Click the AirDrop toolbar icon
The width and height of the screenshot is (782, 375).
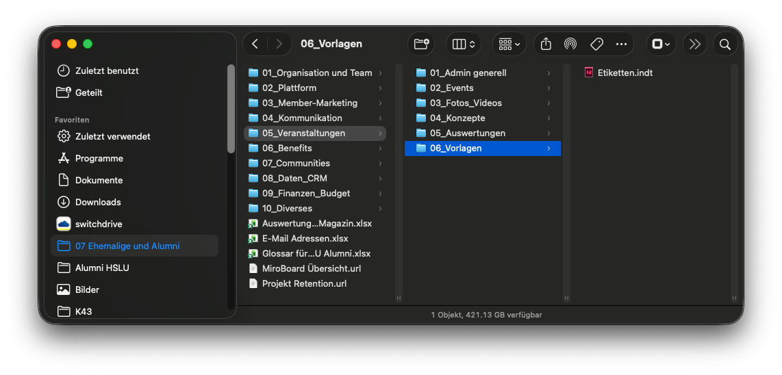[x=570, y=44]
